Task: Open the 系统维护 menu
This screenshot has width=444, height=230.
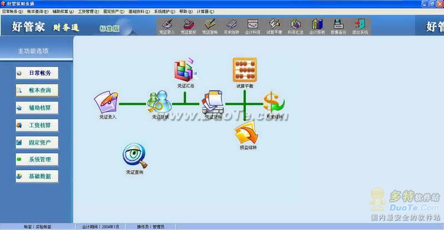Action: point(164,12)
